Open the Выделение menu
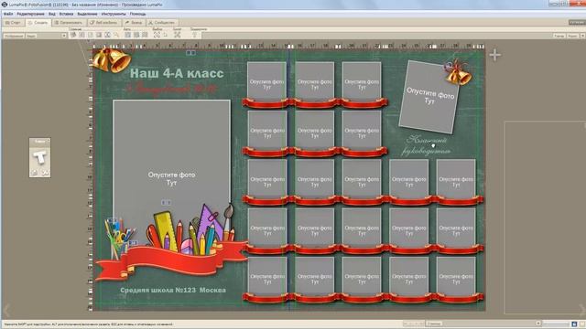This screenshot has width=586, height=329. [x=87, y=14]
